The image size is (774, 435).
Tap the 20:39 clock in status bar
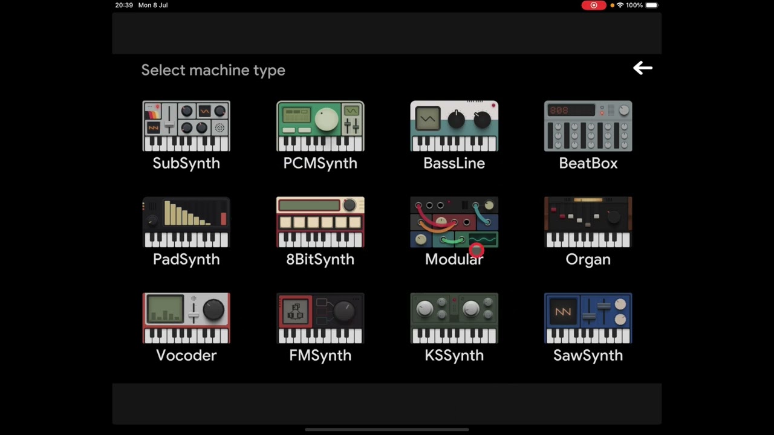124,5
